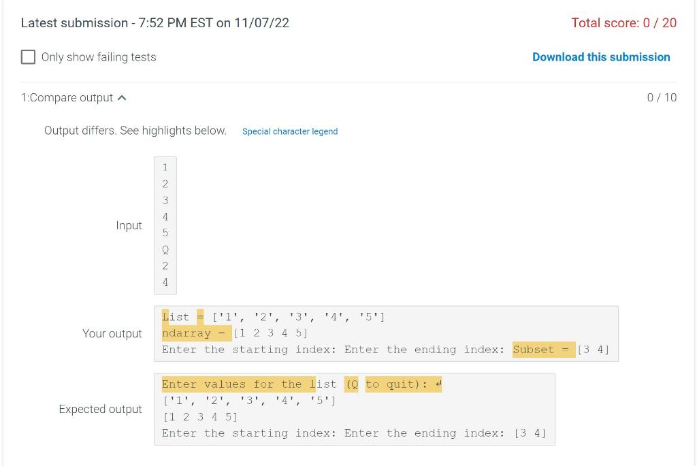The width and height of the screenshot is (697, 466).
Task: Click the collapse arrow beside the test name
Action: 123,97
